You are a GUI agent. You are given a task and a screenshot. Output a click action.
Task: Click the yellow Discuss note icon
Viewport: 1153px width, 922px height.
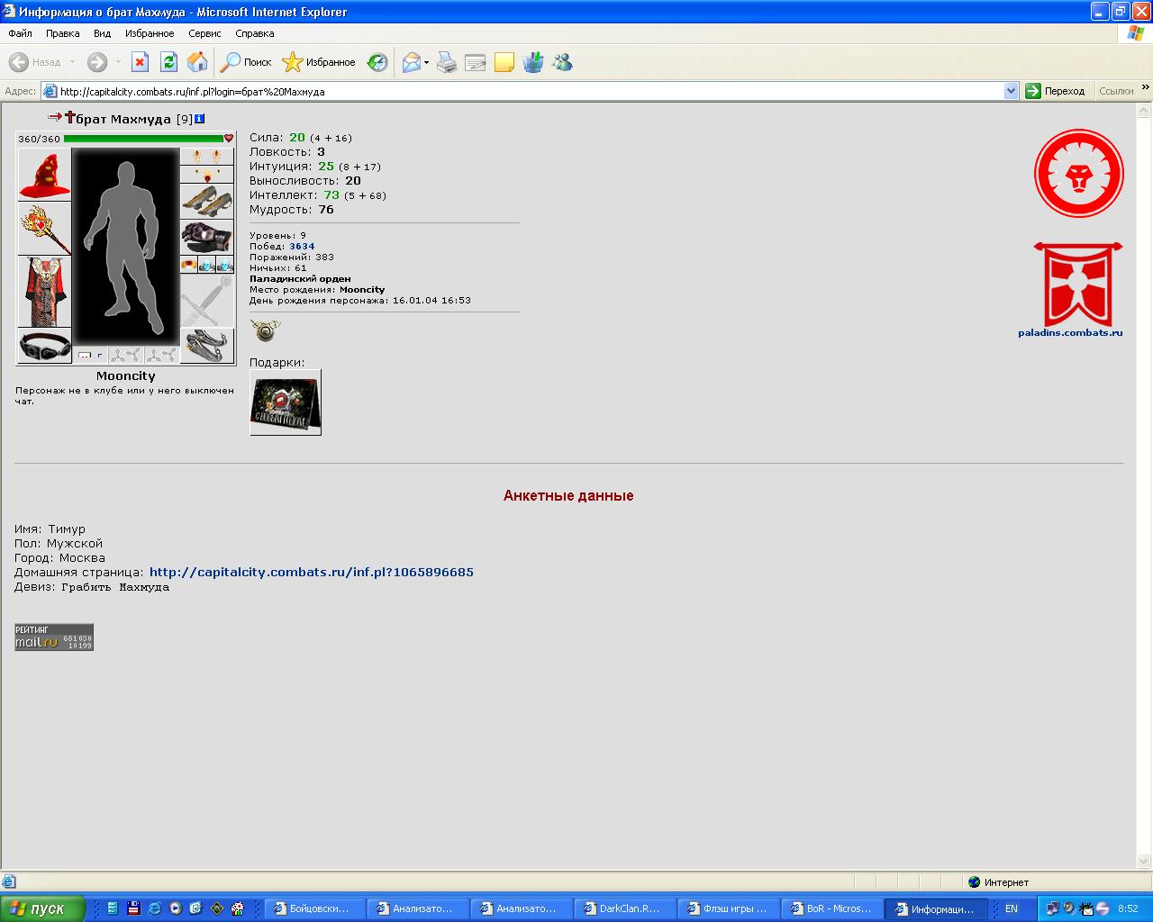tap(504, 62)
